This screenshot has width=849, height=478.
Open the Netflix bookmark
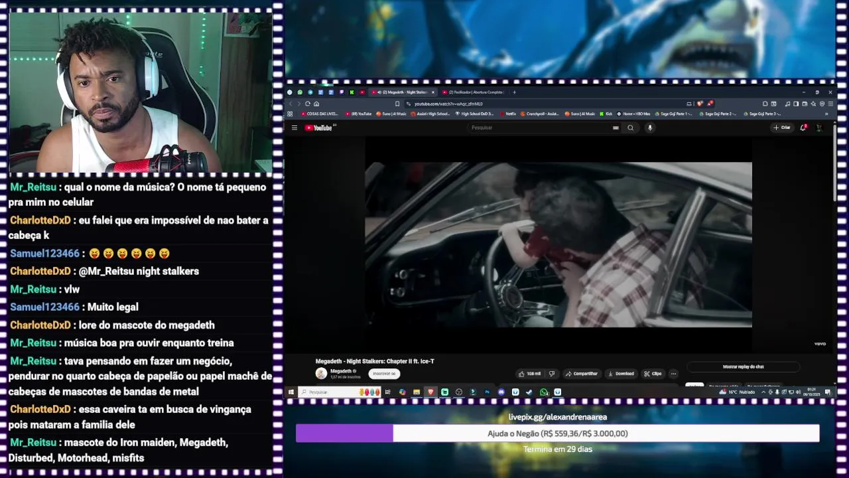(x=508, y=114)
